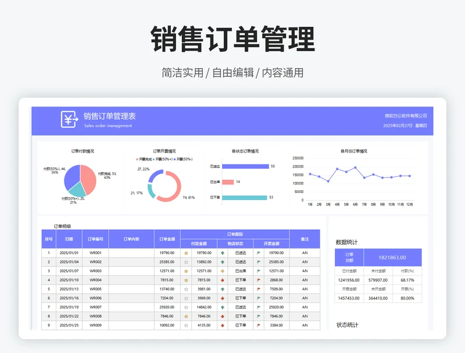Click the green flag icon in row WR001
The image size is (465, 353).
click(x=259, y=253)
